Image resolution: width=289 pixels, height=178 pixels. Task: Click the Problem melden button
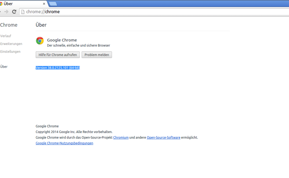coord(97,55)
